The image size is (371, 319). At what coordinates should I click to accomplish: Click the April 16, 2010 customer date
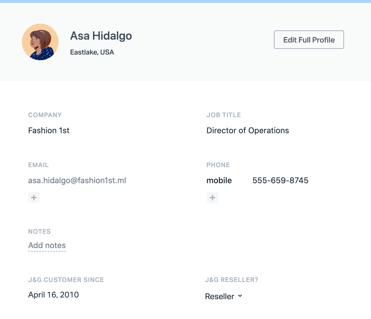click(53, 295)
